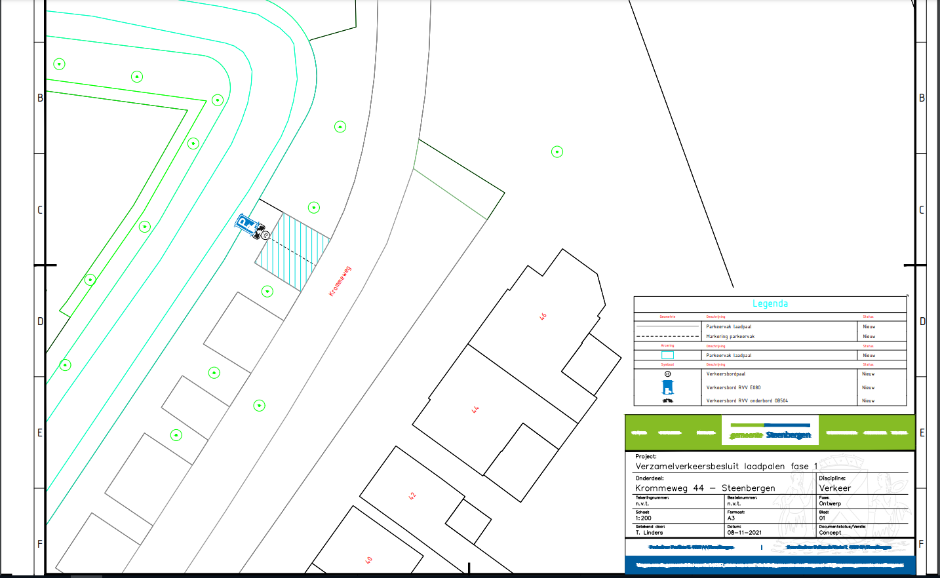Select the date 08-11-2021 in the title block
This screenshot has width=940, height=578.
744,533
